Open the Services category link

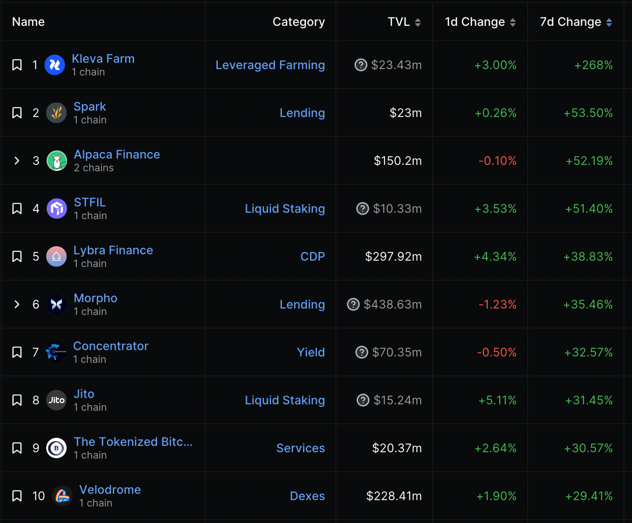click(301, 448)
